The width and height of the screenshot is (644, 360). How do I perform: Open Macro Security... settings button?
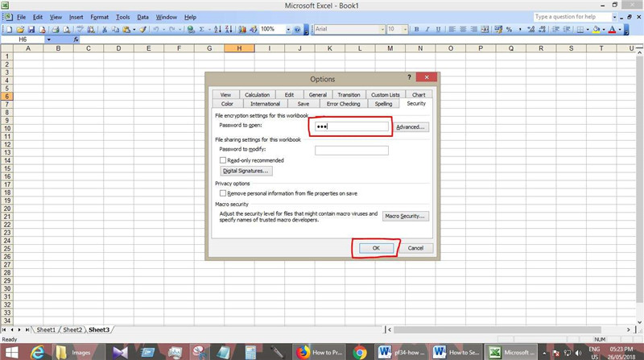point(406,216)
